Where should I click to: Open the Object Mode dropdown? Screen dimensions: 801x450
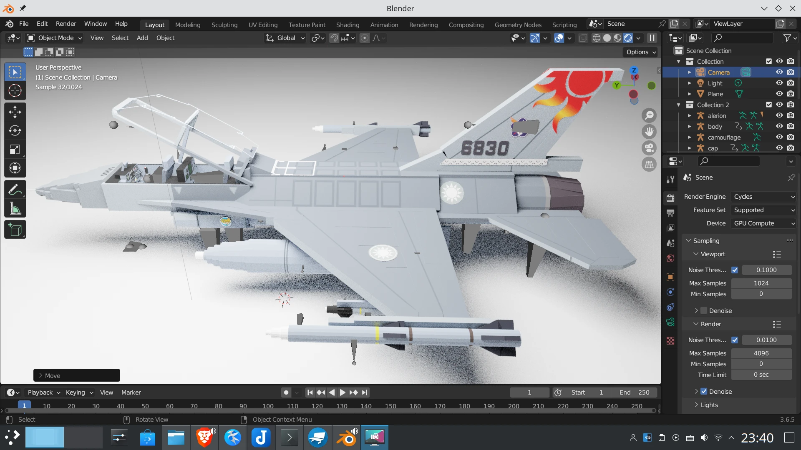(x=55, y=38)
